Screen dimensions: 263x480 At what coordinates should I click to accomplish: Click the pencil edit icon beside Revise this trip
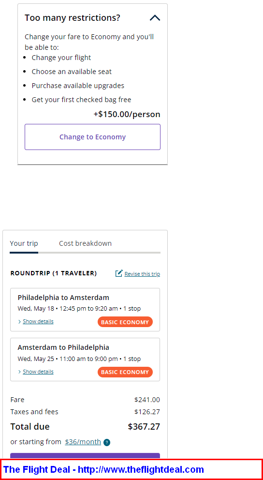[119, 273]
